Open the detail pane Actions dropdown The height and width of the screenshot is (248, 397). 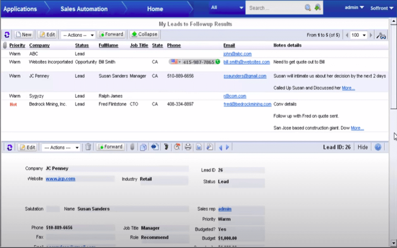tap(61, 147)
